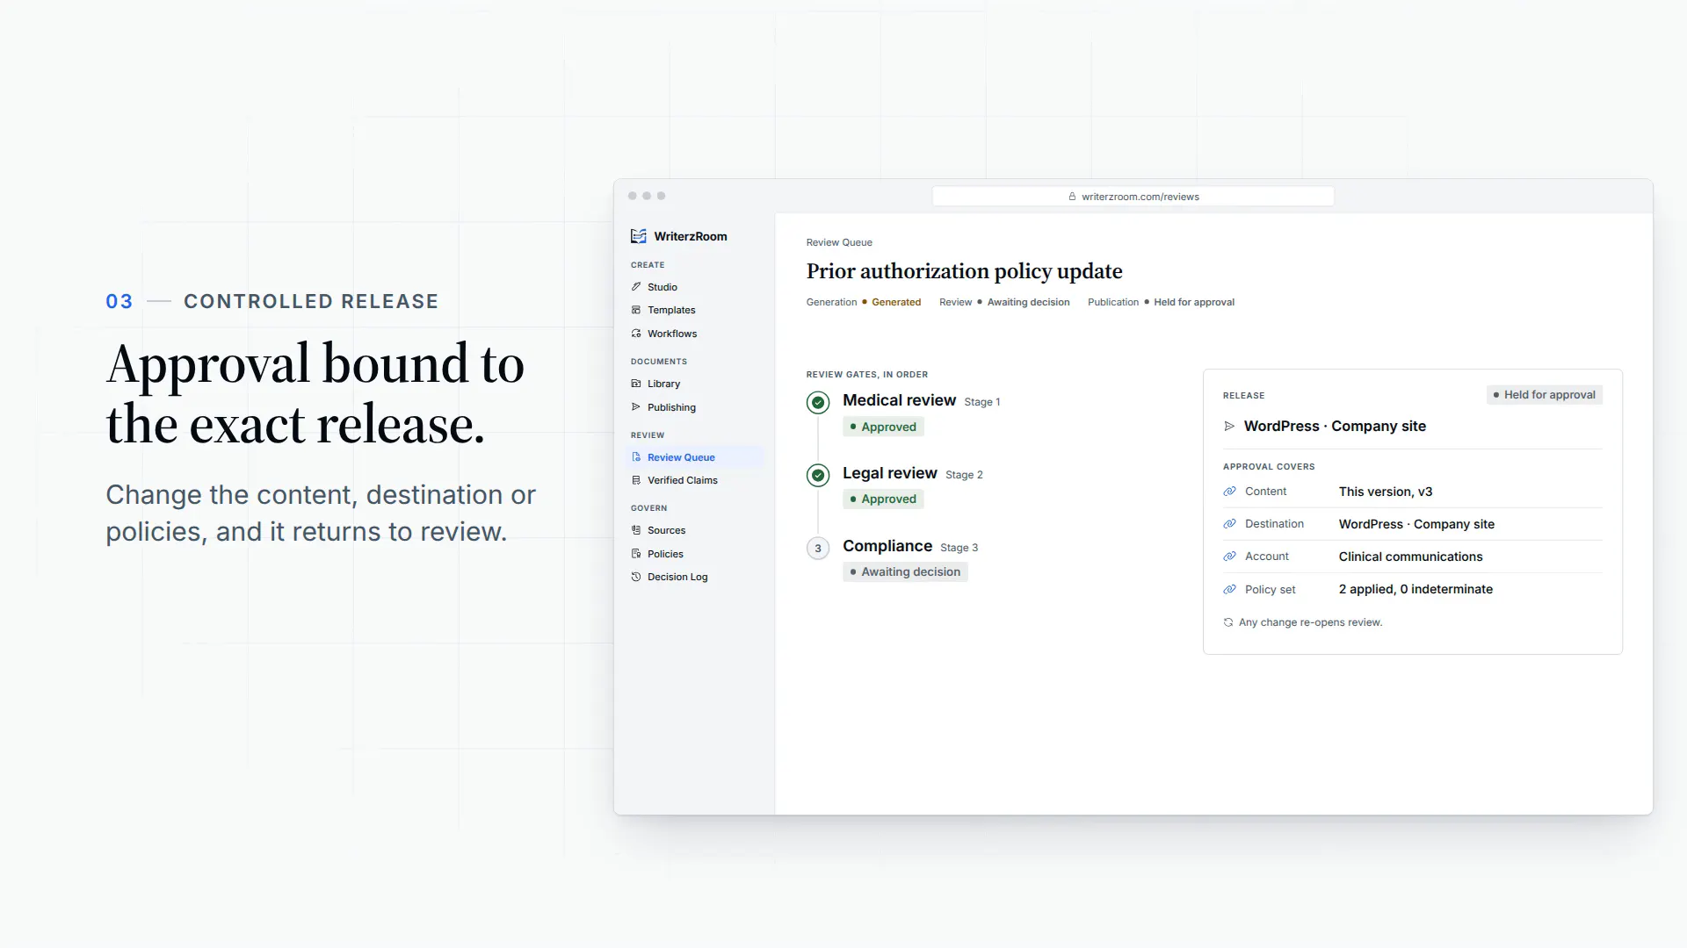Click the Studio pencil icon
This screenshot has height=948, width=1687.
click(636, 287)
